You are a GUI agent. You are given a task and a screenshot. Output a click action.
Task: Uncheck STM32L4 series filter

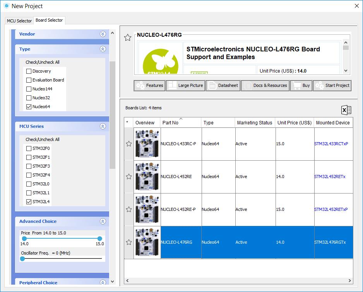(x=29, y=202)
